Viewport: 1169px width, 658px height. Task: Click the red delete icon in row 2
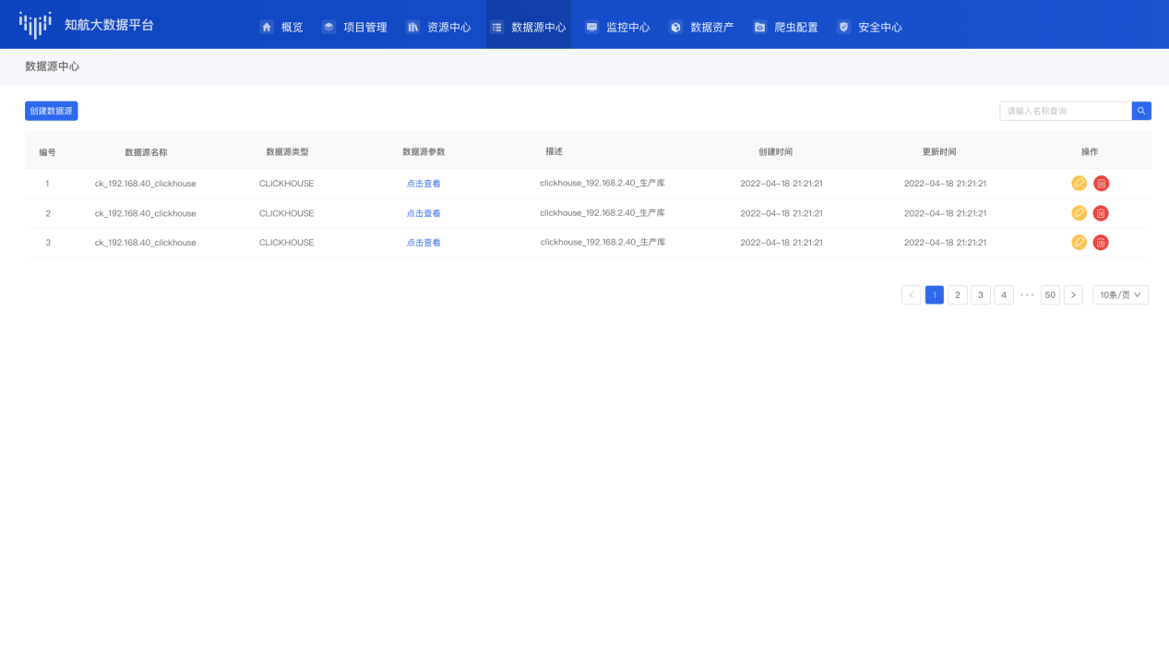(x=1101, y=213)
